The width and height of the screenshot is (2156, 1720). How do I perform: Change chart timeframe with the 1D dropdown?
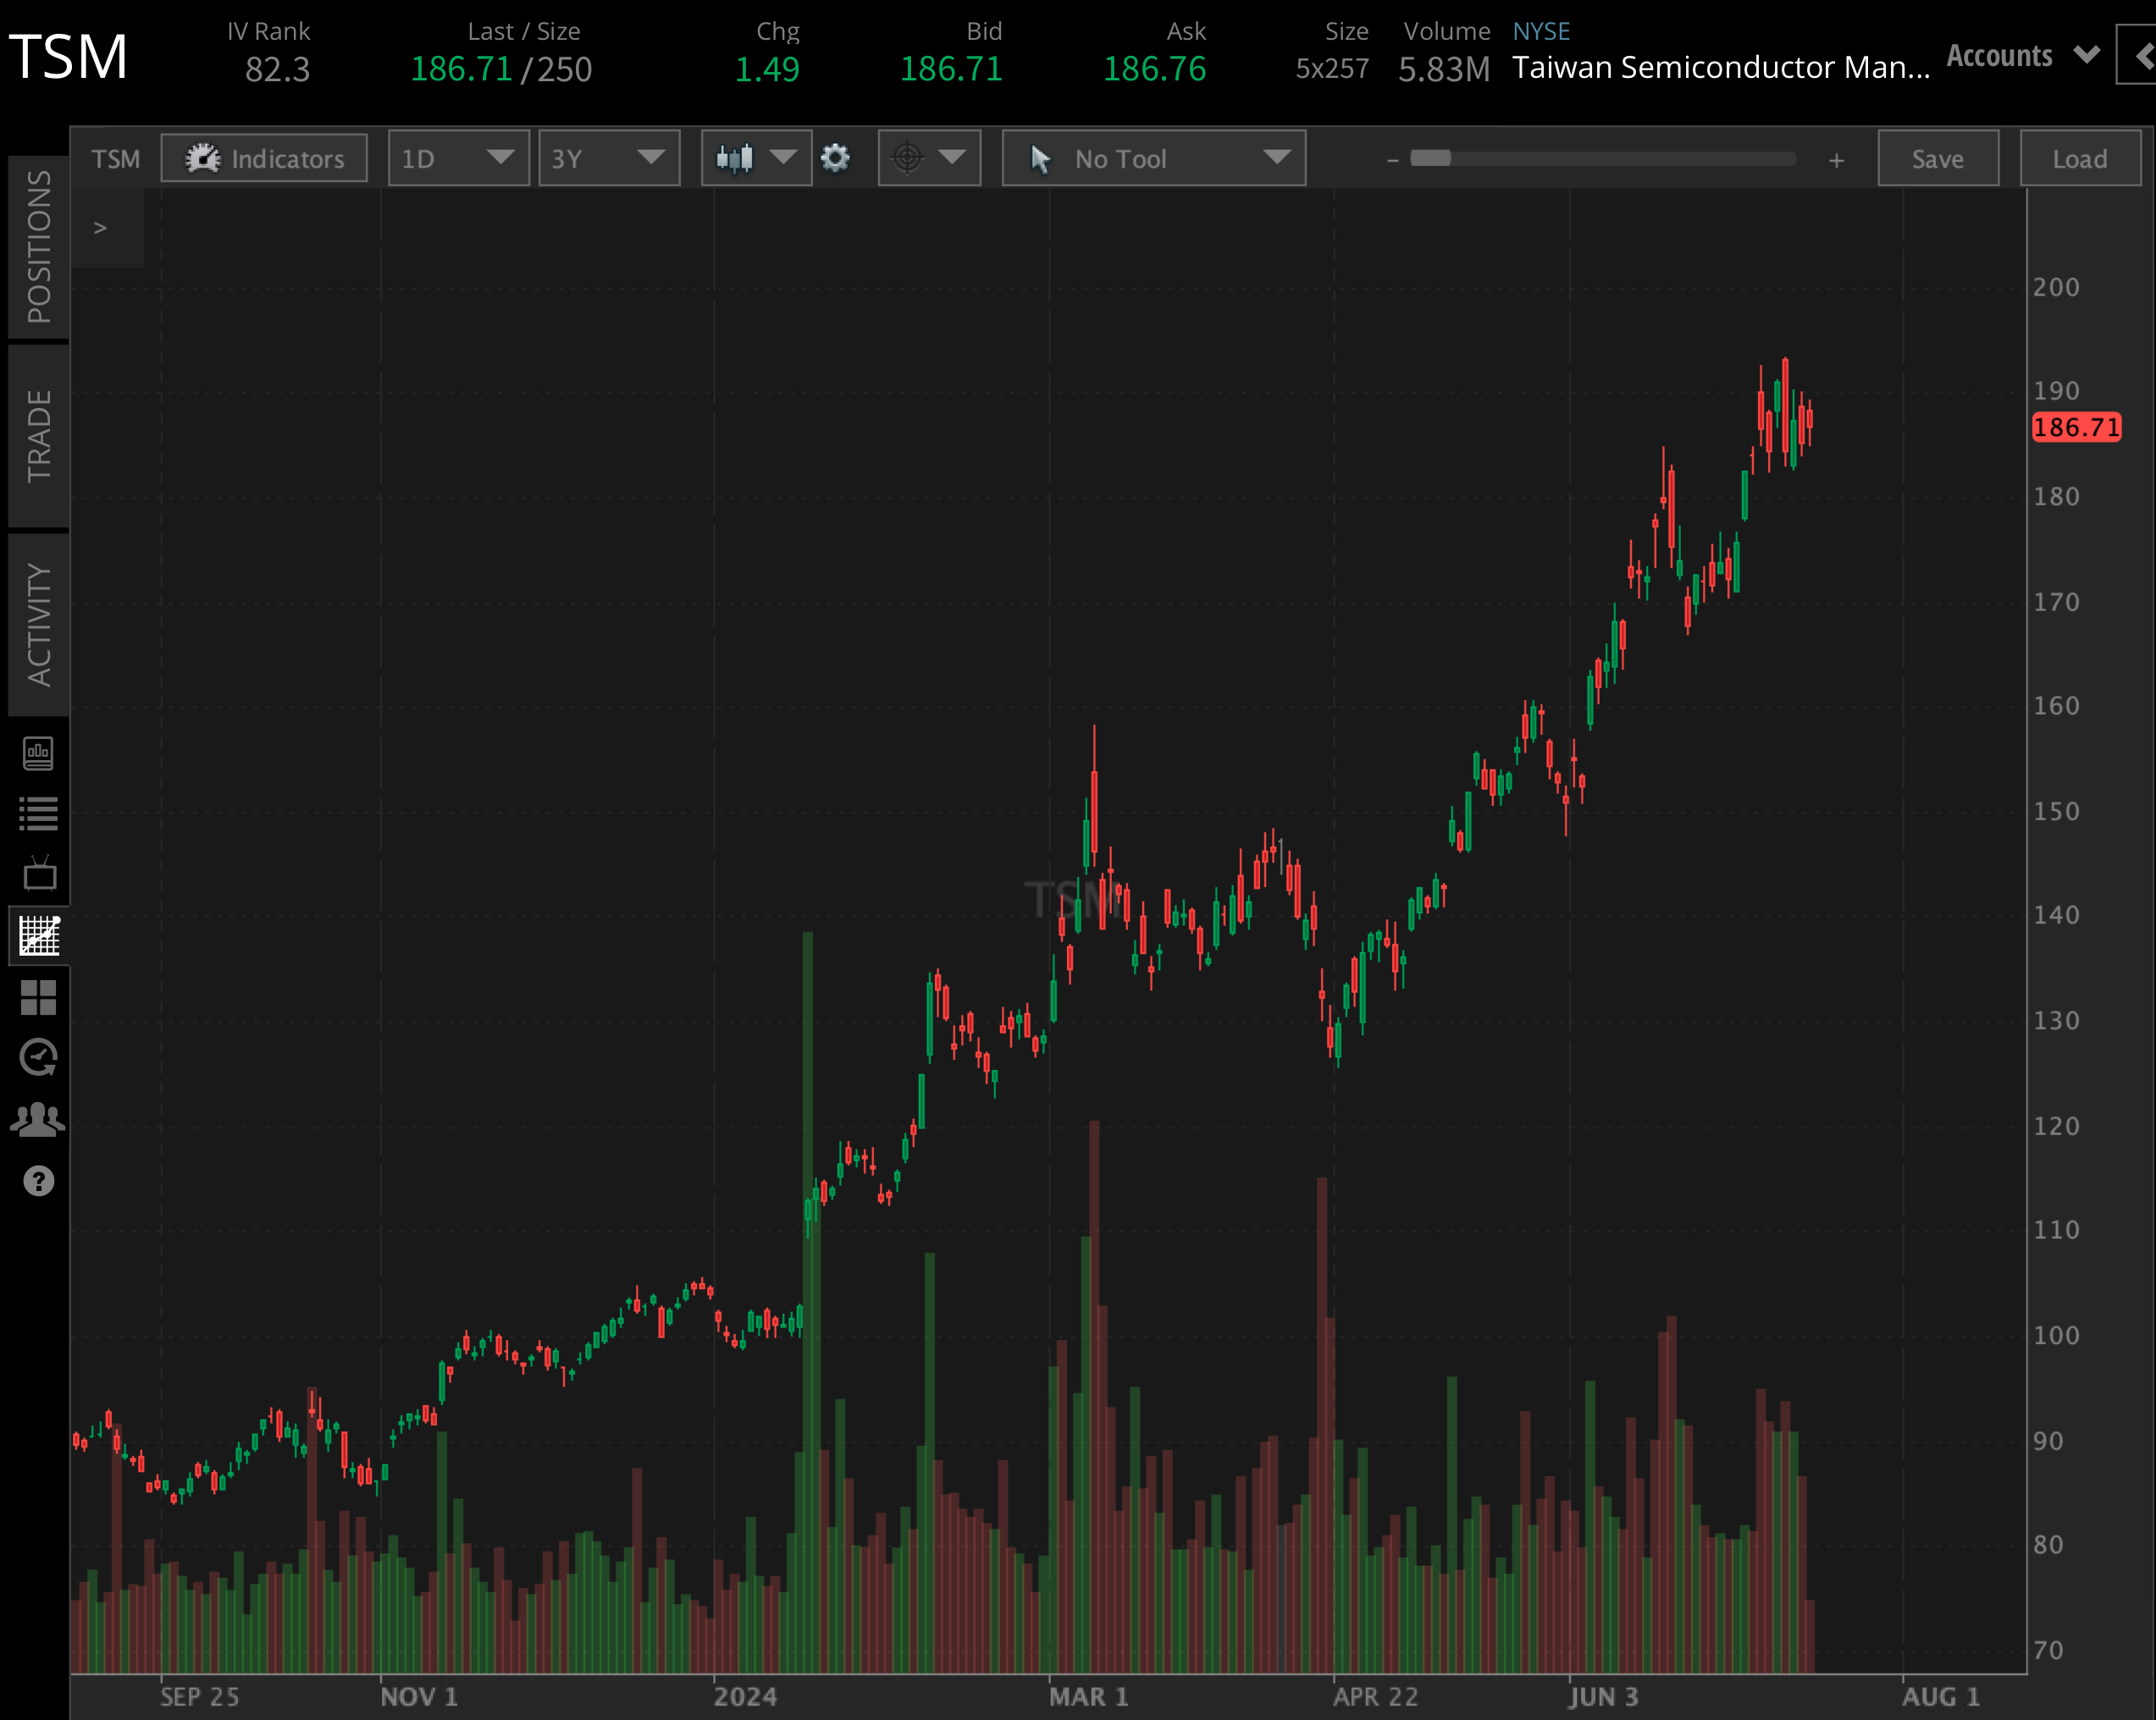click(x=458, y=158)
